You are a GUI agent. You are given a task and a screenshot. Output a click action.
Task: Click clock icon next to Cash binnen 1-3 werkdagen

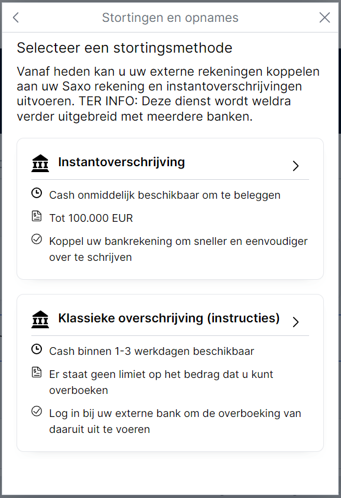coord(37,350)
